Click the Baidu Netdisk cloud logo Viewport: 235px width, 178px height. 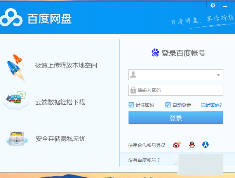pos(11,17)
